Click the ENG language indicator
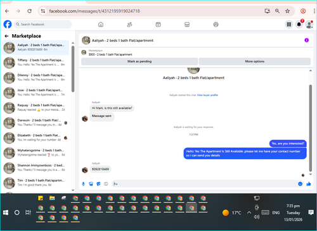 tap(276, 213)
